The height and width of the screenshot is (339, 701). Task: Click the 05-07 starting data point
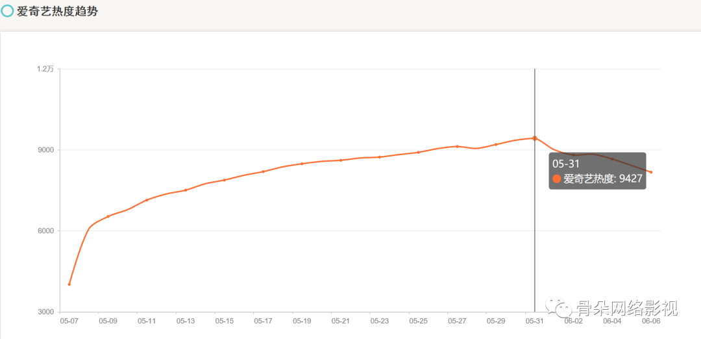click(69, 284)
